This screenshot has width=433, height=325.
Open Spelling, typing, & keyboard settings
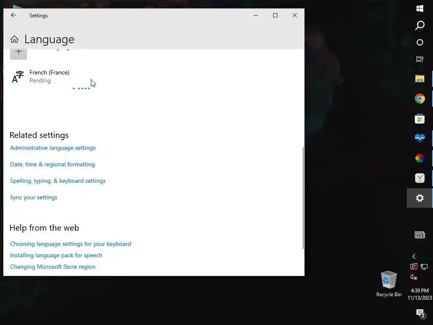coord(58,181)
